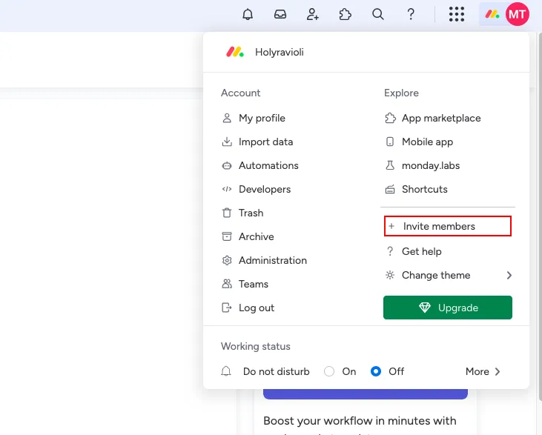Open Trash from the Account list

tap(251, 213)
